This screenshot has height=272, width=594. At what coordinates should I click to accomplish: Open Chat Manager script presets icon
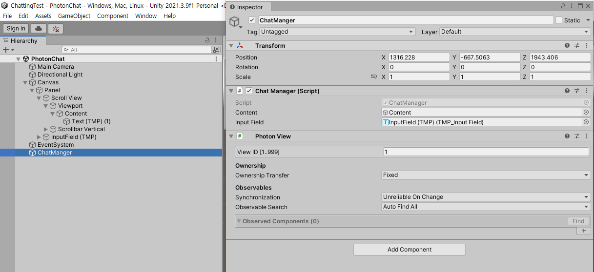[576, 91]
